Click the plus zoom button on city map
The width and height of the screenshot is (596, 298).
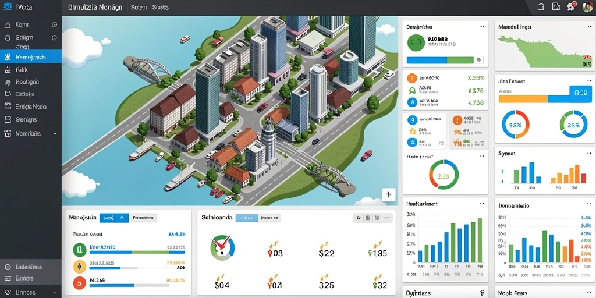point(388,194)
